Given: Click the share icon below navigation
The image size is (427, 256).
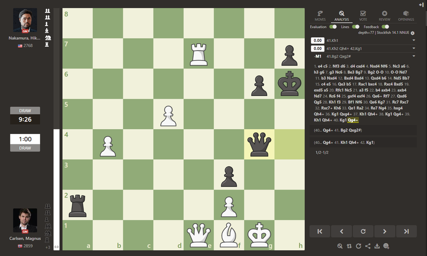Looking at the screenshot, I should click(x=367, y=246).
